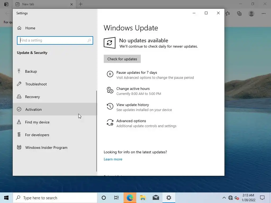Switch to Microsoft Edge in taskbar
Viewport: 271px width, 203px height.
point(130,198)
